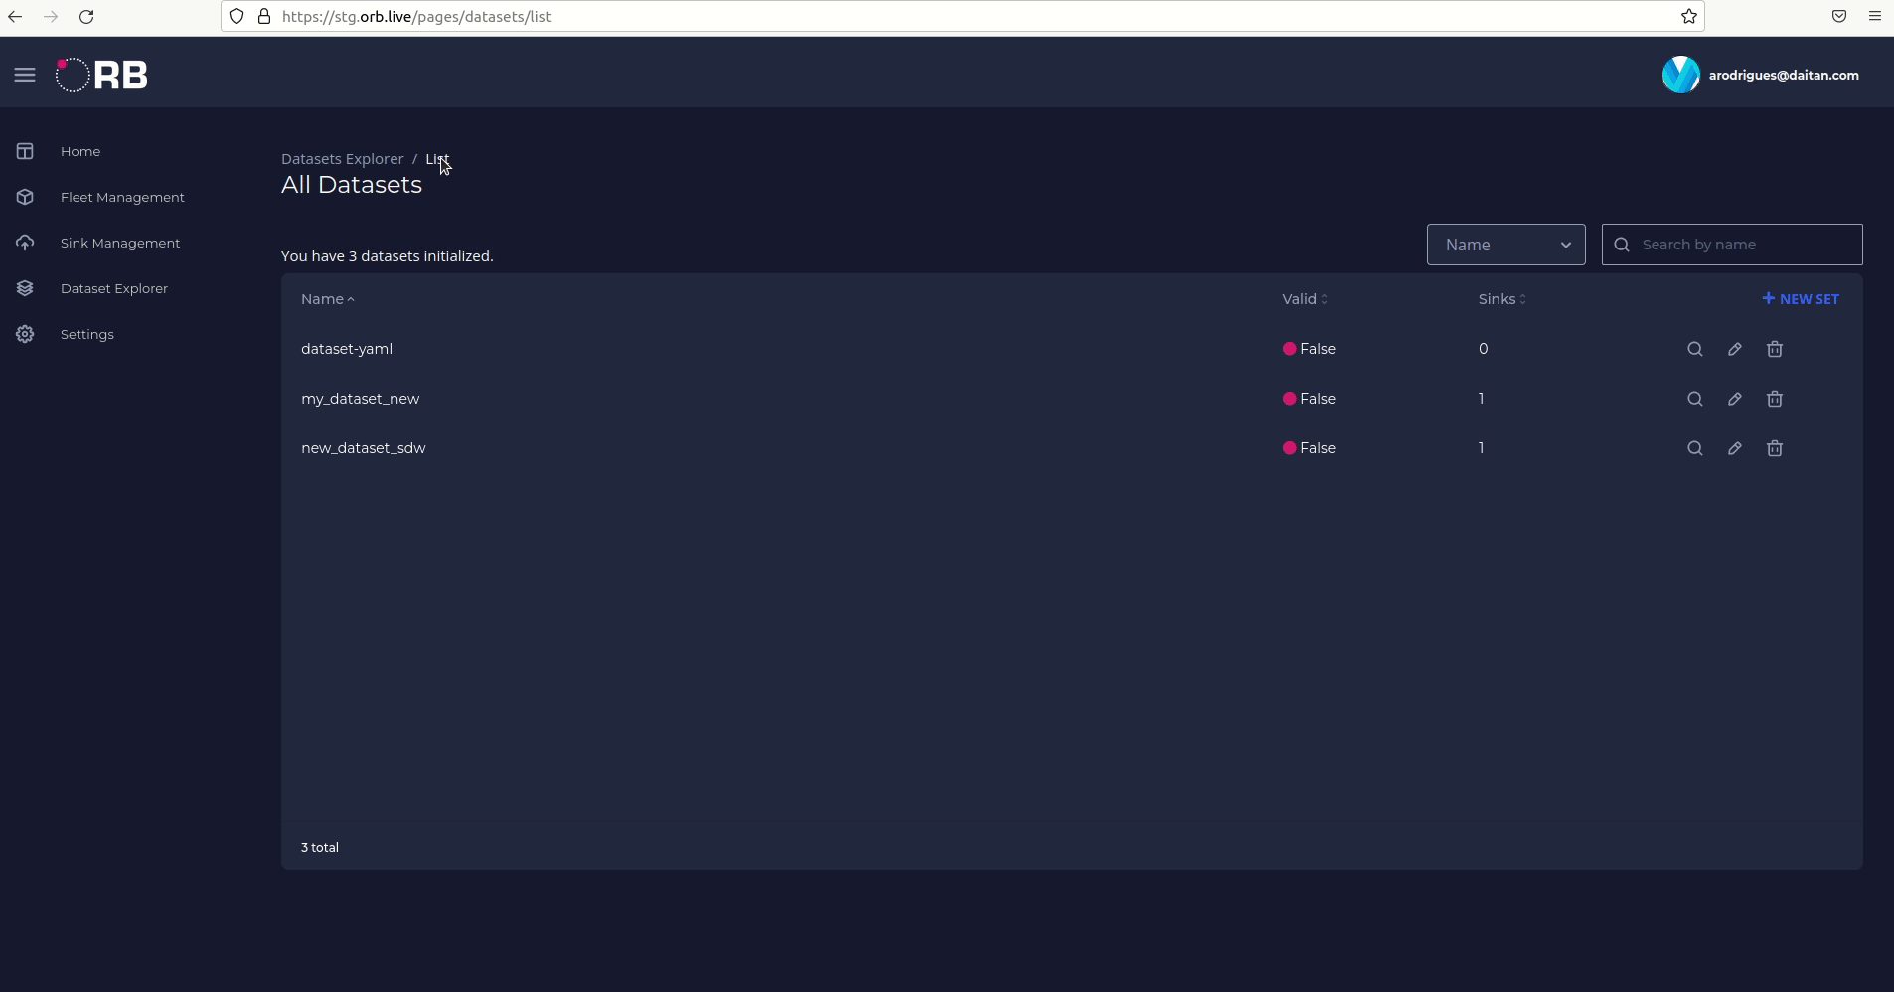Image resolution: width=1894 pixels, height=992 pixels.
Task: Bookmark the page with the star icon
Action: [1688, 16]
